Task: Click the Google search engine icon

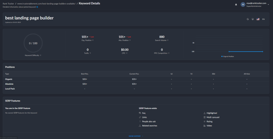Action: pos(248,19)
